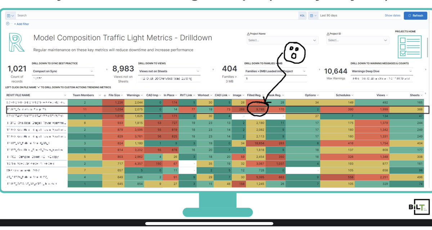Expand the Compact on Sync dropdown
Viewport: 432px width, 230px height.
click(x=63, y=71)
